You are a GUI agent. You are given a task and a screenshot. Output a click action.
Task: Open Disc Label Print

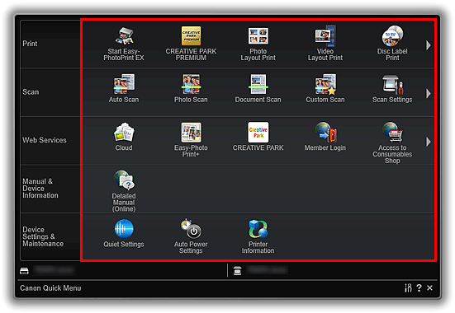coord(392,44)
